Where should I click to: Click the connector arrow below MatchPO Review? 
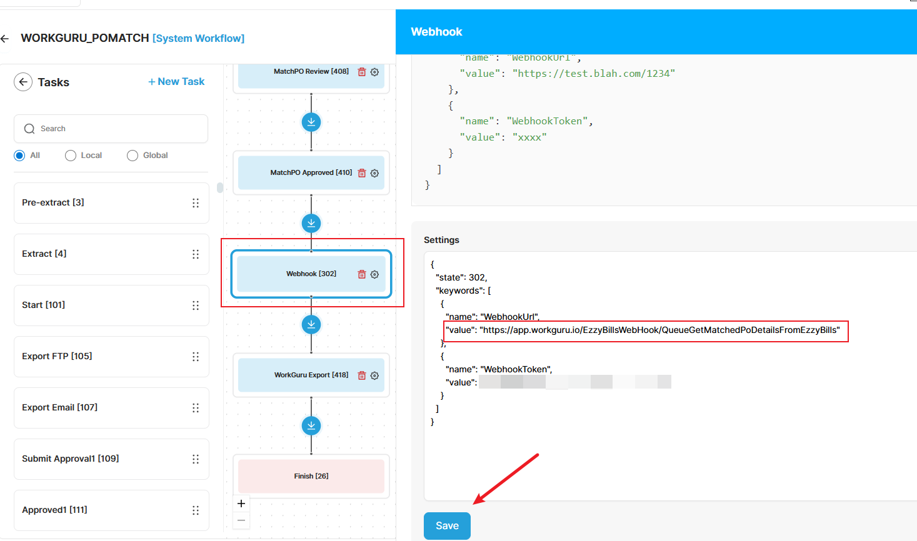tap(311, 122)
